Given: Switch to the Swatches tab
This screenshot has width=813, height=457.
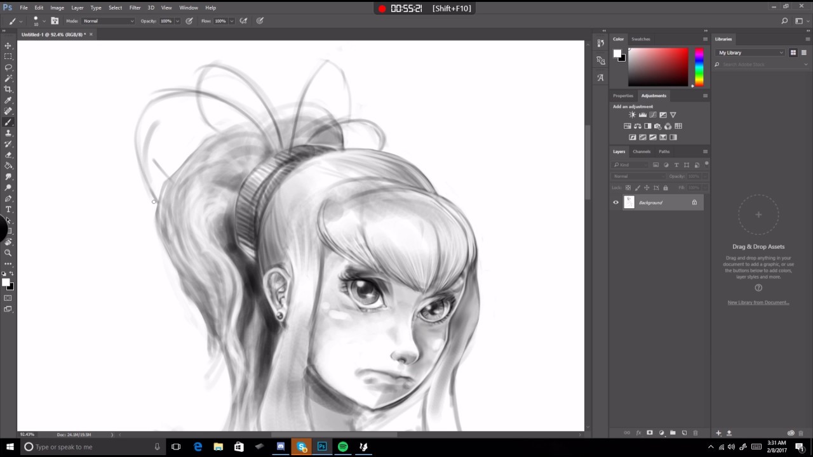Looking at the screenshot, I should click(x=641, y=39).
